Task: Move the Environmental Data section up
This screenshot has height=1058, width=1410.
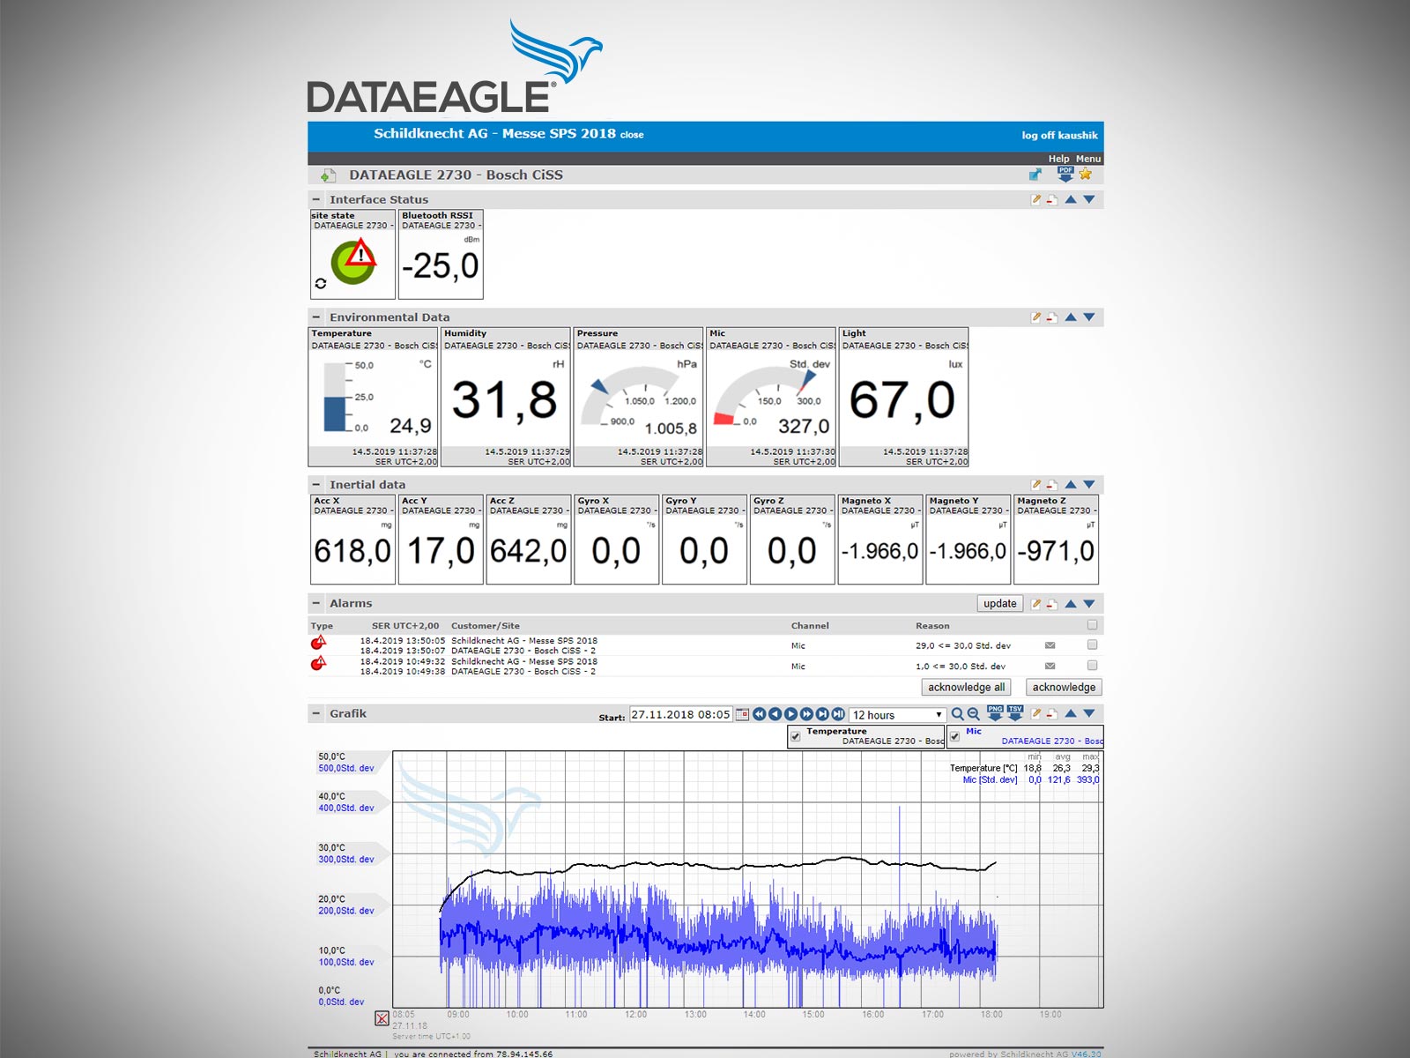Action: point(1071,317)
